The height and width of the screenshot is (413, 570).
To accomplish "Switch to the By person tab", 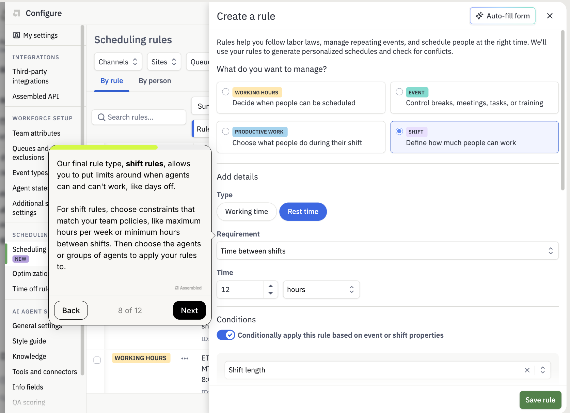I will (155, 81).
